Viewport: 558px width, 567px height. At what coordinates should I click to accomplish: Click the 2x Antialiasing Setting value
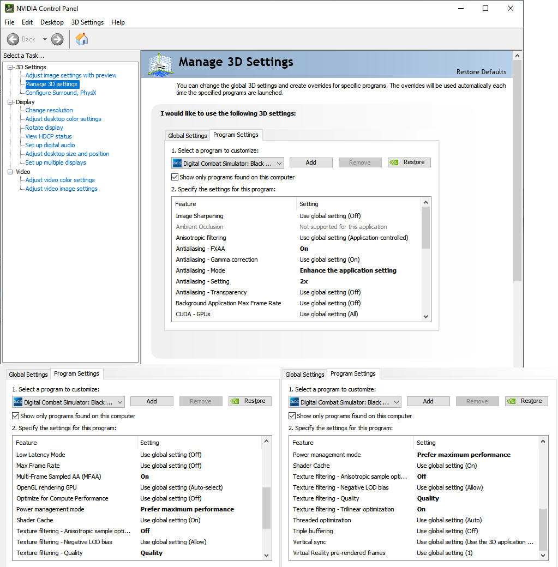tap(304, 281)
